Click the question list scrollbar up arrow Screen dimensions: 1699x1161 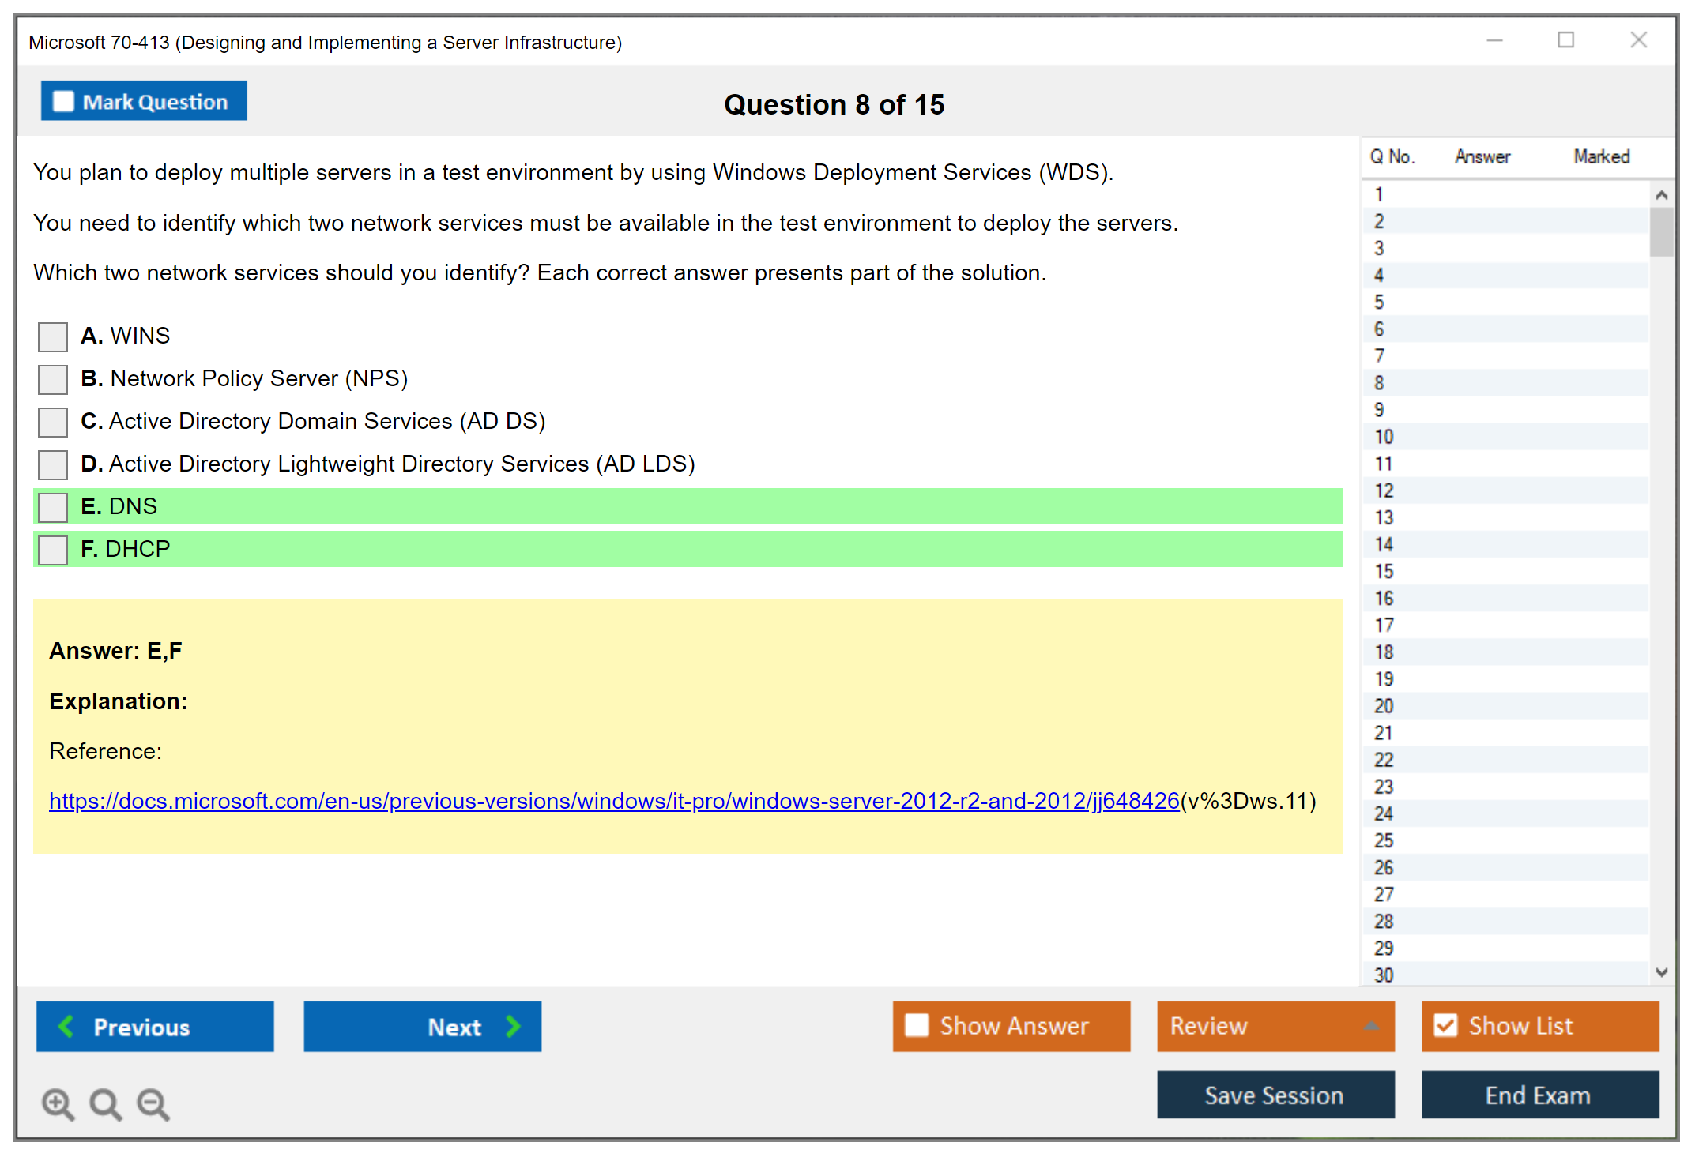(x=1661, y=193)
